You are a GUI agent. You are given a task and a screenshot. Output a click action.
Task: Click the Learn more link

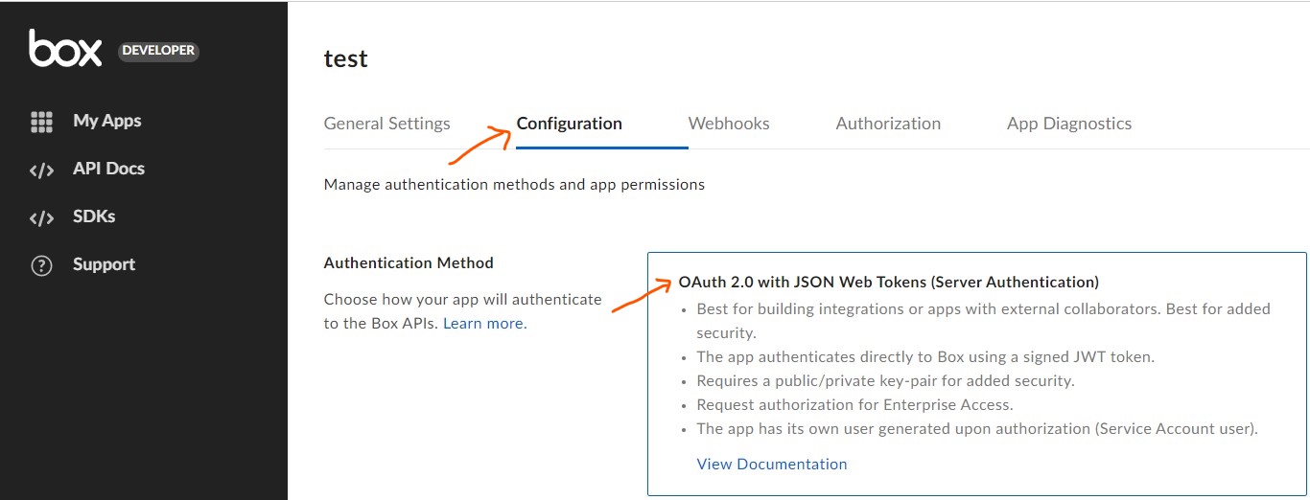click(484, 324)
